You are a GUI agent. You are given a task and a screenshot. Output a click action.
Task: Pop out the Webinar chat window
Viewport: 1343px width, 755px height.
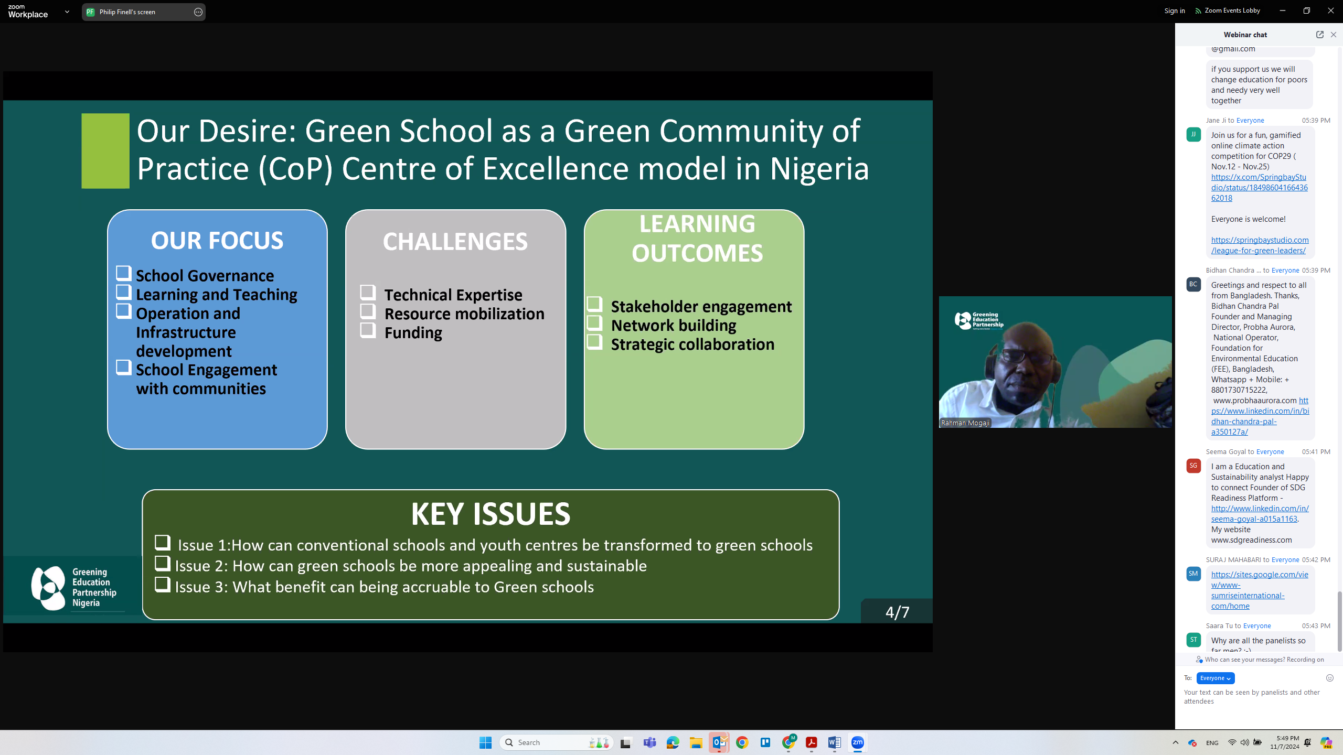tap(1319, 35)
